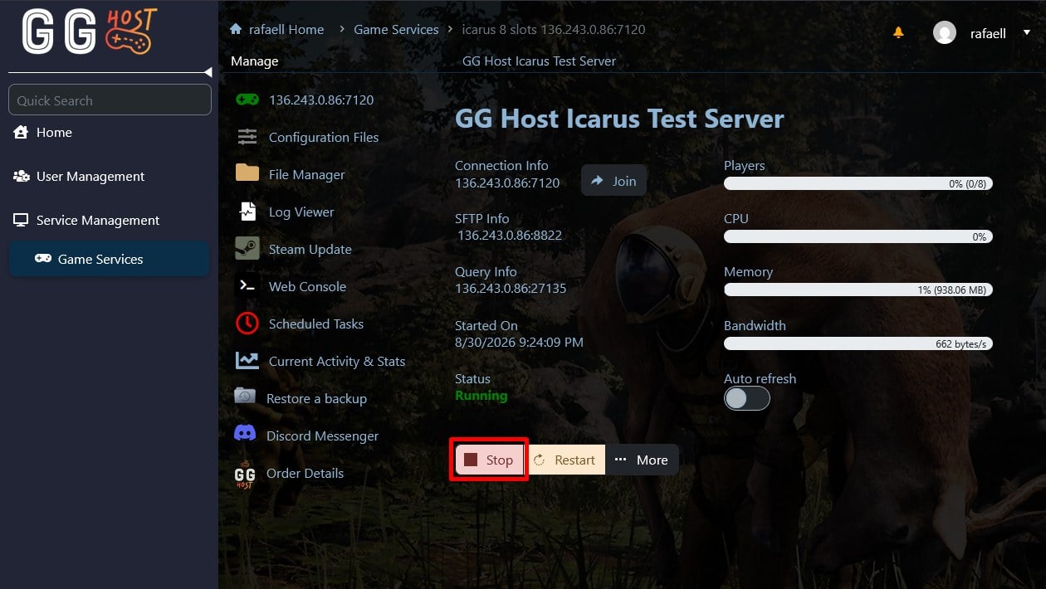The height and width of the screenshot is (589, 1046).
Task: Click the Service Management monitor icon
Action: pos(21,220)
